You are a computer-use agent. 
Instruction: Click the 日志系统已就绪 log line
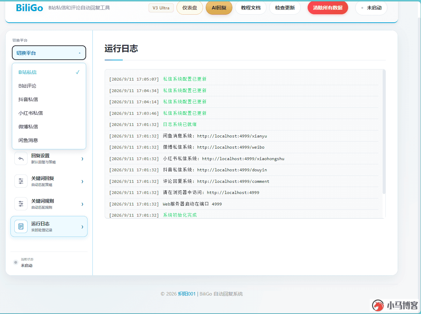point(244,125)
